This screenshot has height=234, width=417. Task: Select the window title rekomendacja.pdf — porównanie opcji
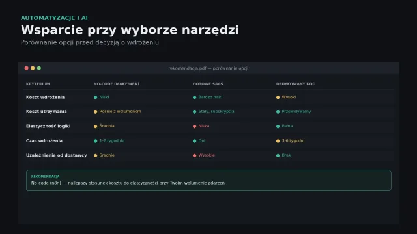pyautogui.click(x=208, y=68)
